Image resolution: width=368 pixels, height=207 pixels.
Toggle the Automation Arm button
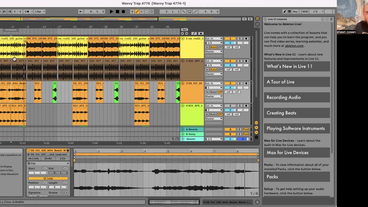pos(137,11)
